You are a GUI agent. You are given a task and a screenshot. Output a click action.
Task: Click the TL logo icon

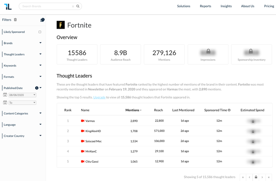point(8,6)
